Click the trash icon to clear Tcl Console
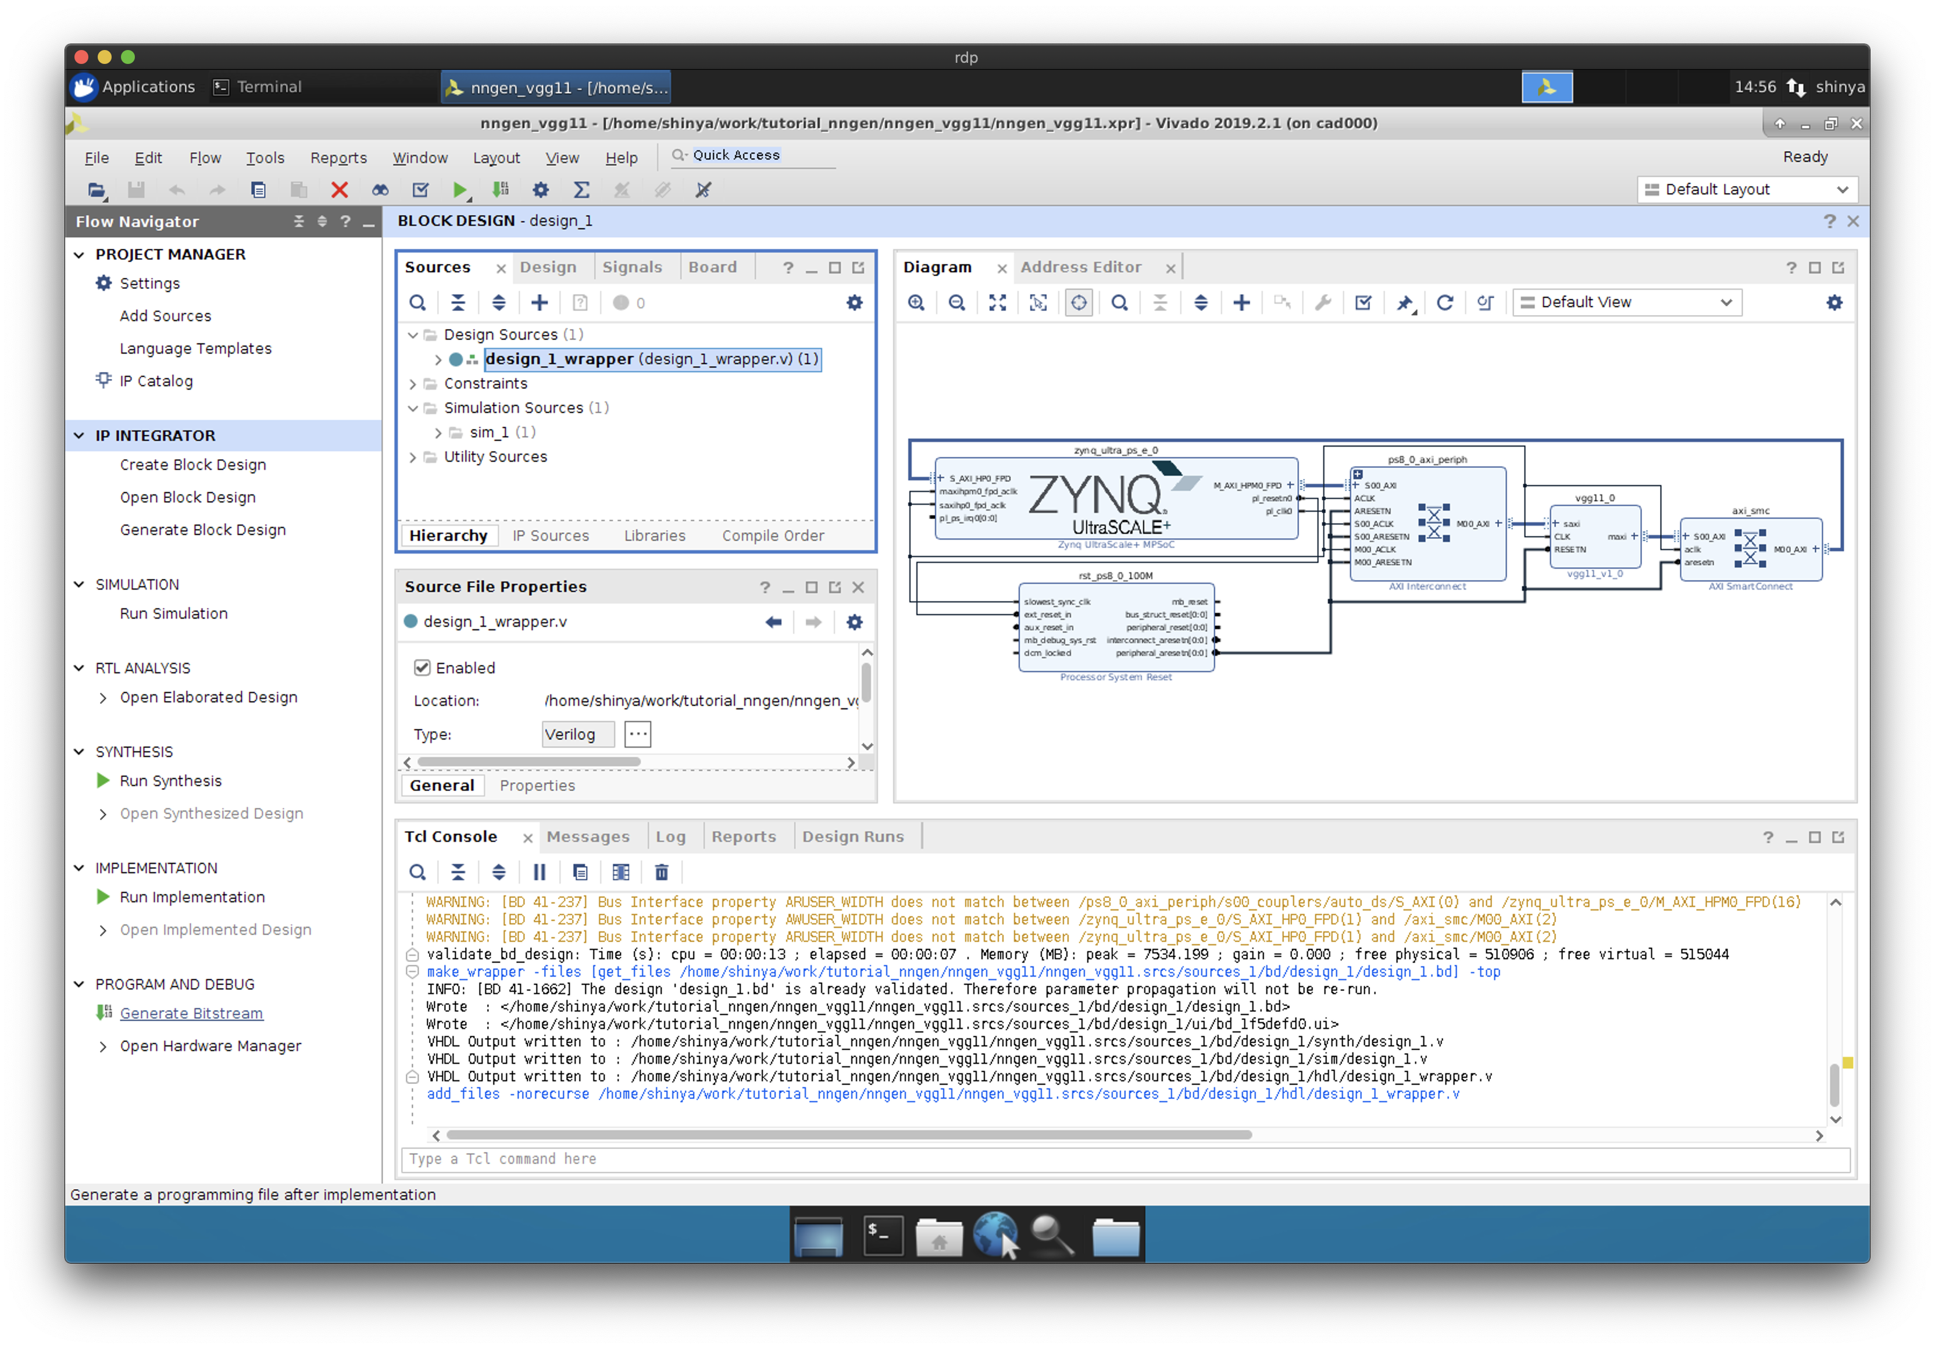 pos(662,872)
